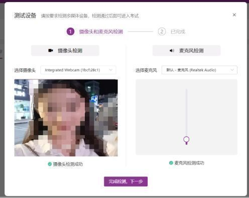Click the green check icon beside 麦克风检测成功
The width and height of the screenshot is (249, 198).
coord(171,163)
